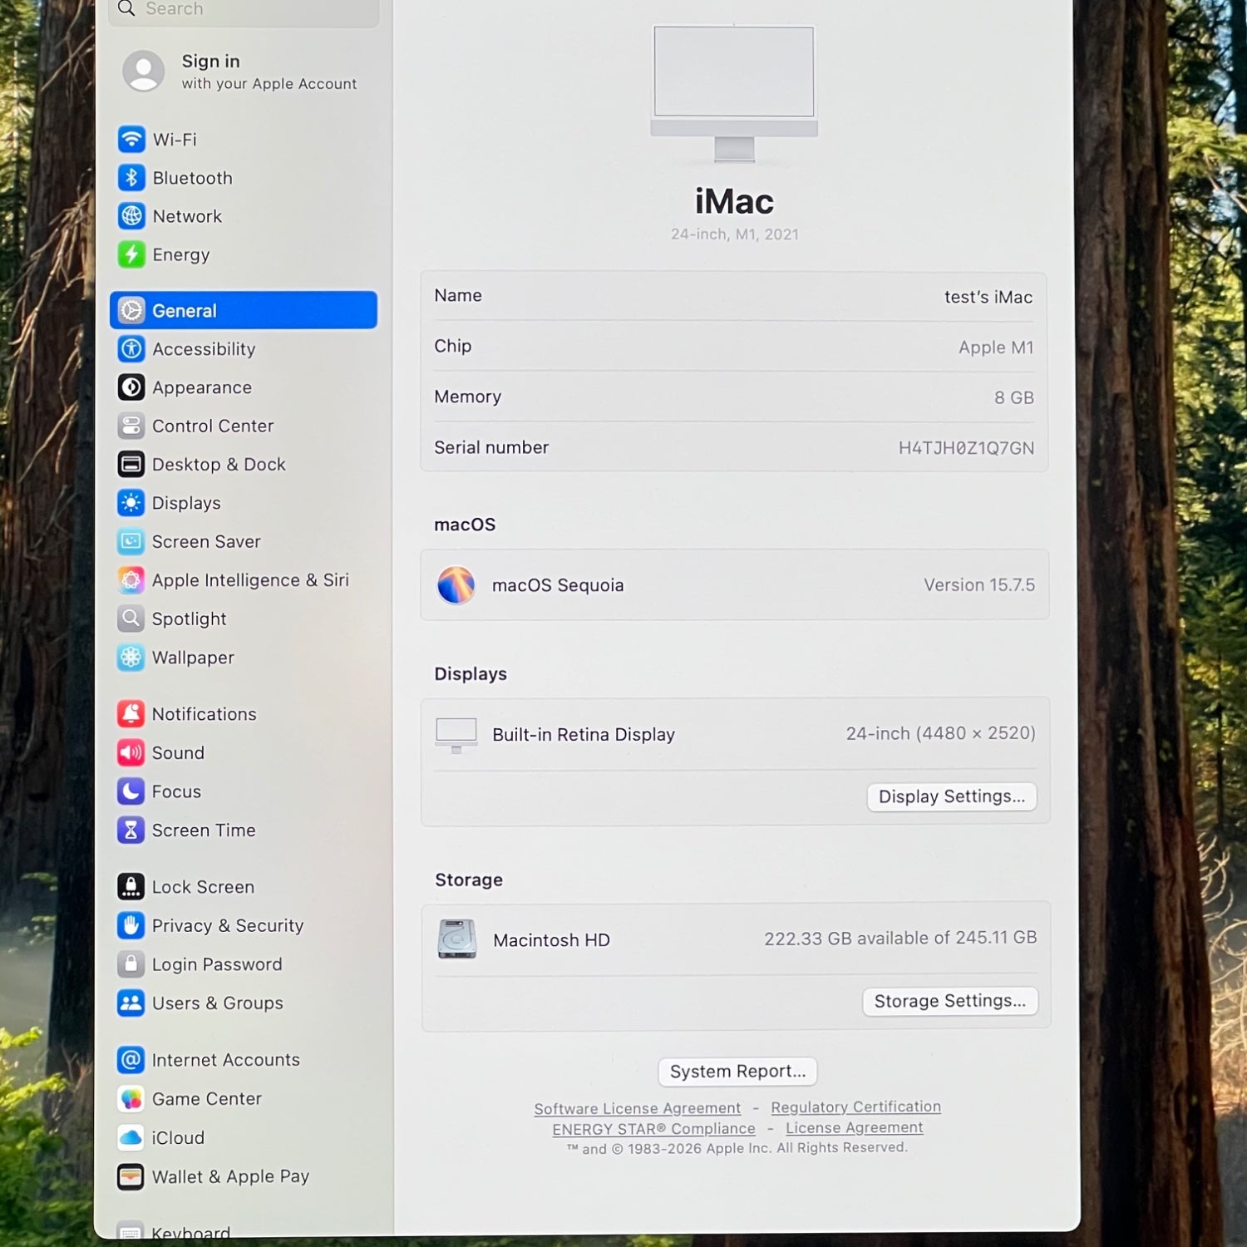Switch to Control Center pane
The width and height of the screenshot is (1247, 1247).
click(x=212, y=426)
